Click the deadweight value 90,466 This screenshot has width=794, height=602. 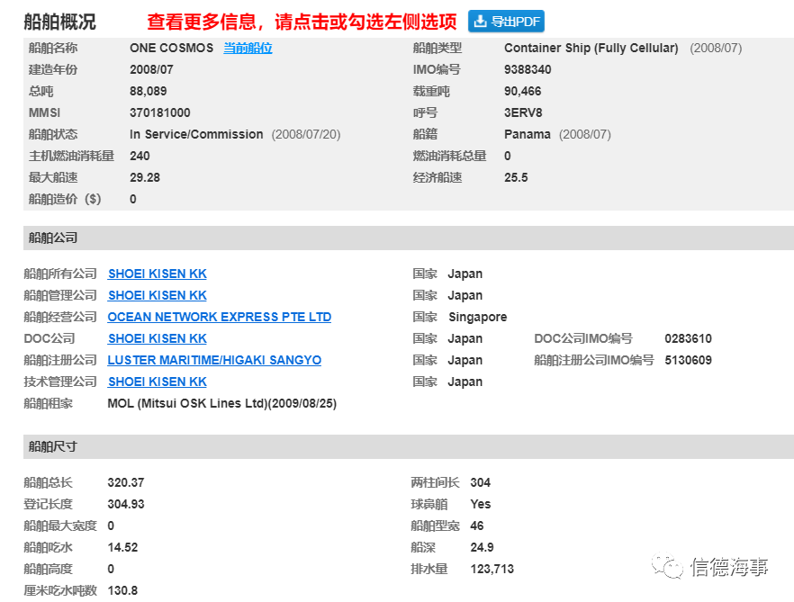522,91
